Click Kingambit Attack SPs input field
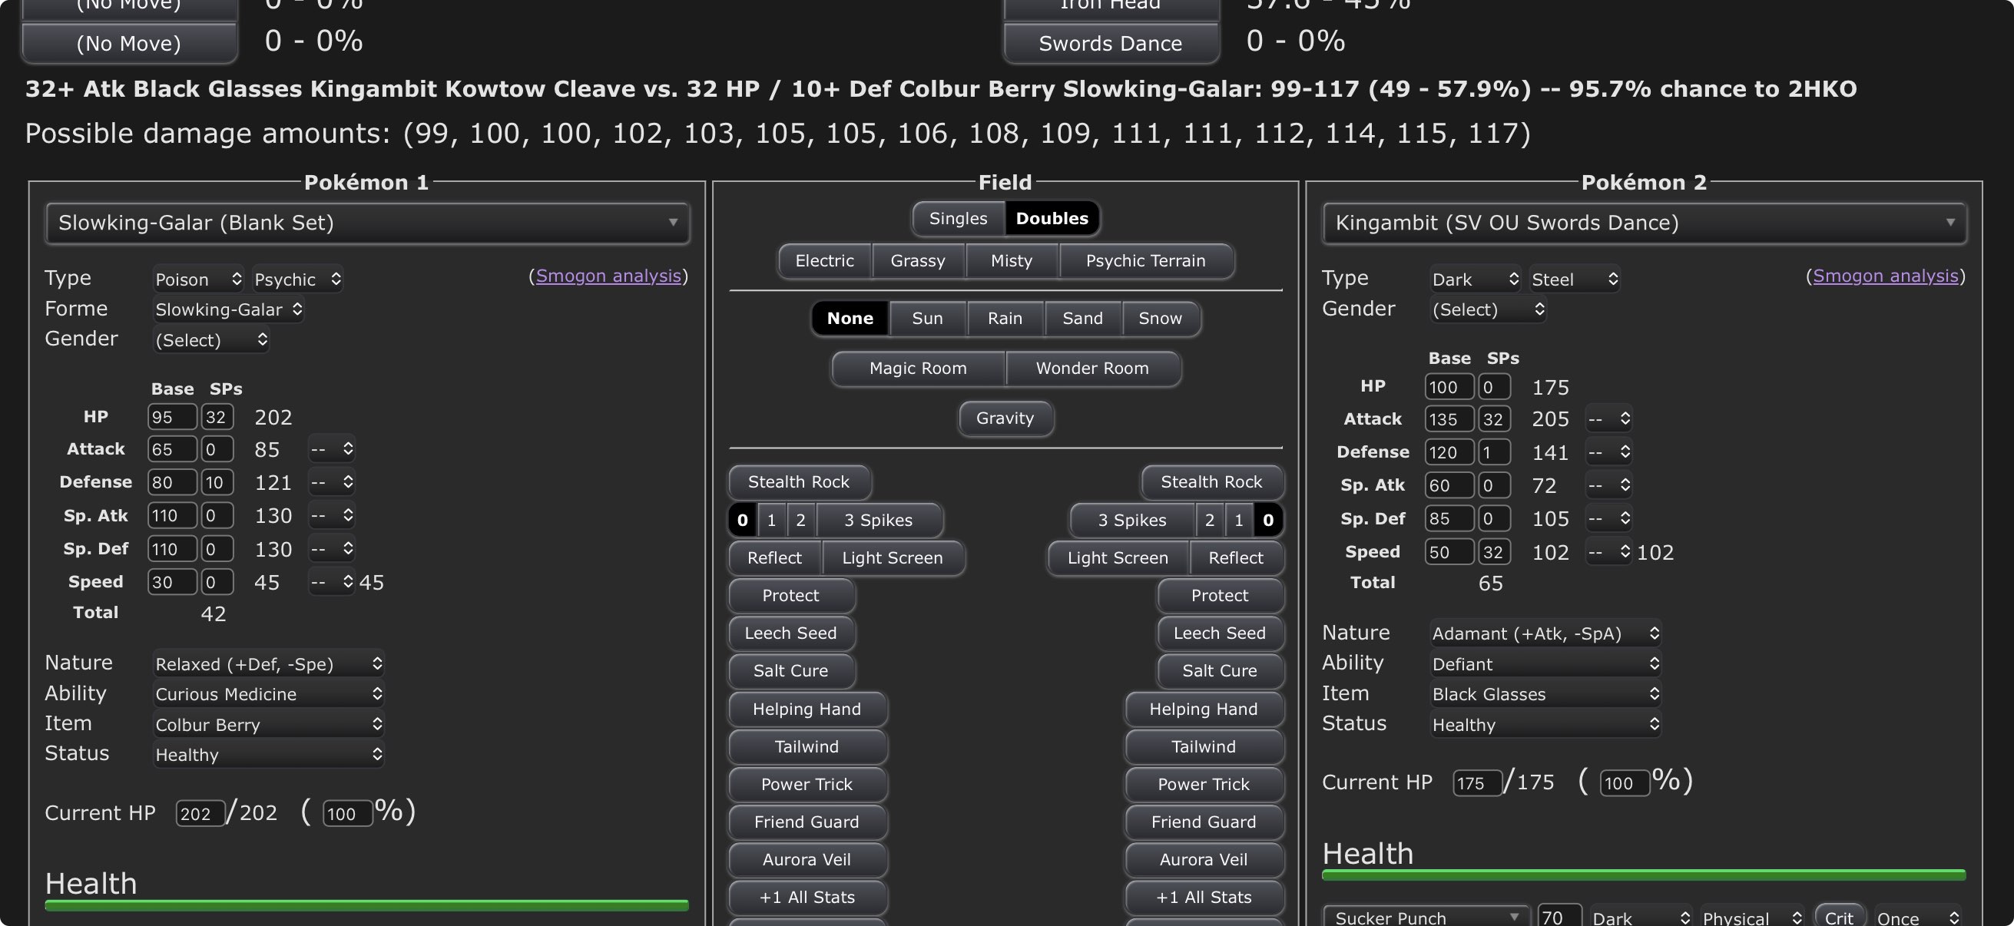Viewport: 2014px width, 926px height. click(1494, 420)
